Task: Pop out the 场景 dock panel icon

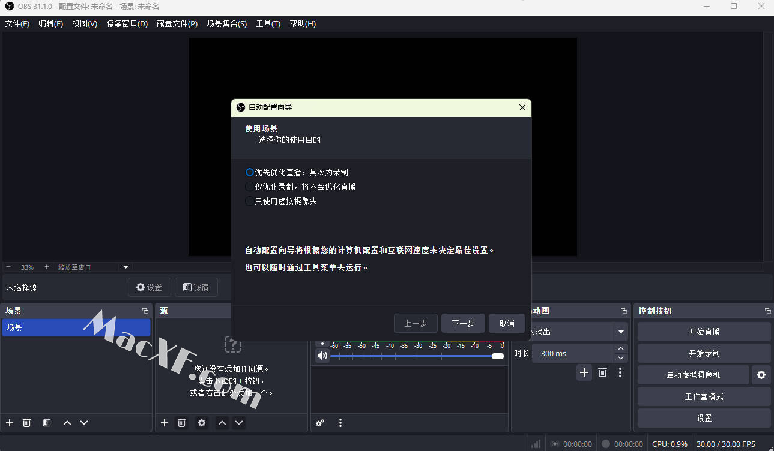Action: coord(145,311)
